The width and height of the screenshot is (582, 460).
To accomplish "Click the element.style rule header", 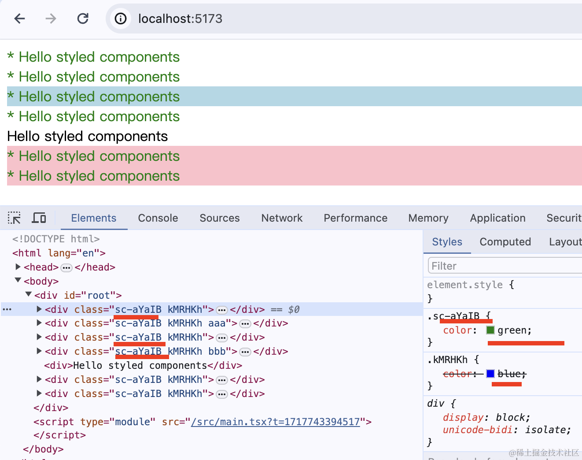I will pos(465,285).
